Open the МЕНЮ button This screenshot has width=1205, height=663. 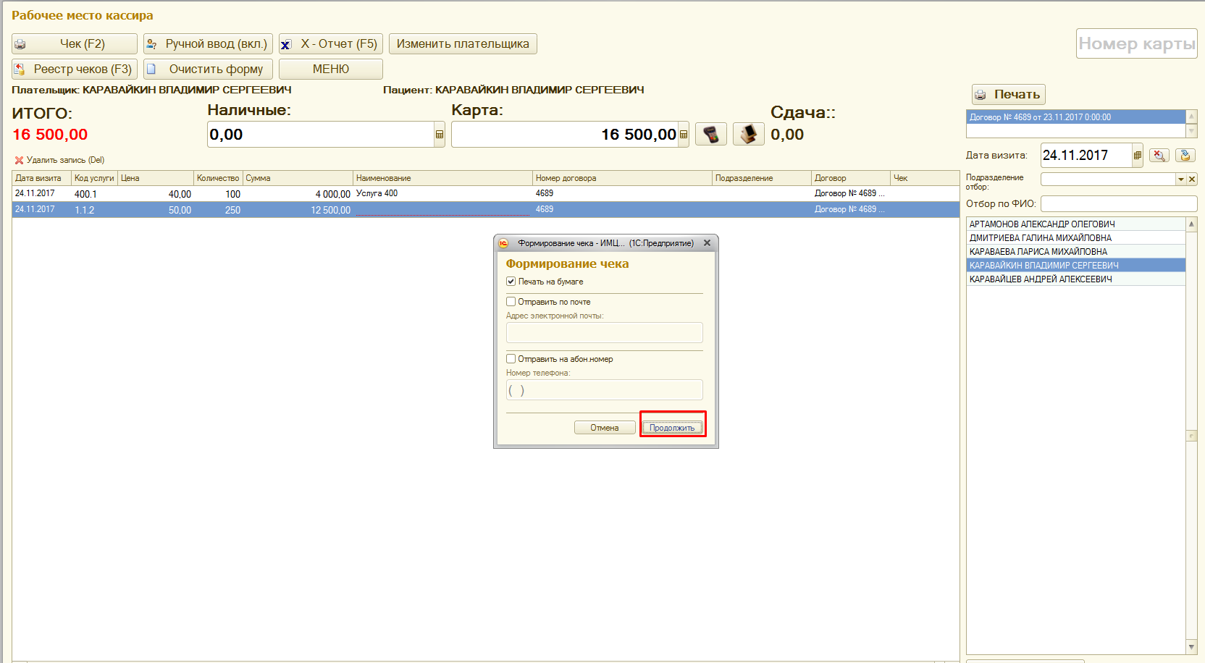click(x=330, y=69)
